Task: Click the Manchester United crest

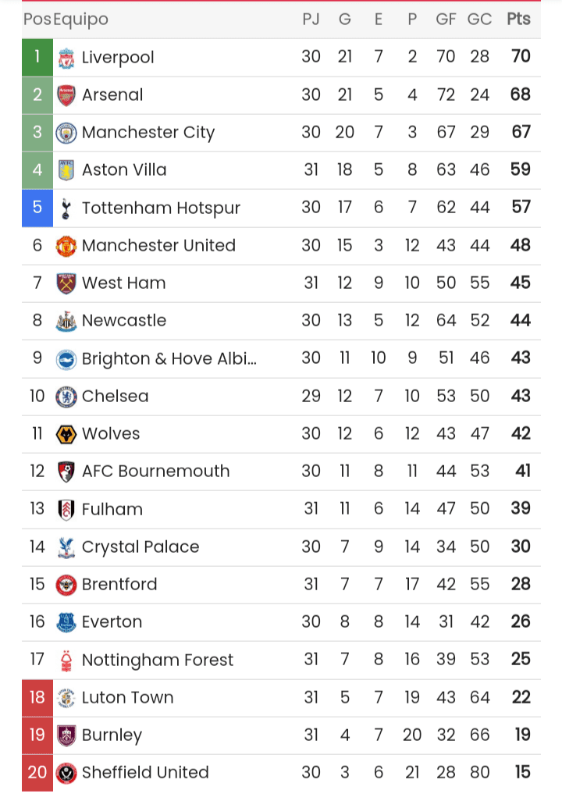Action: pyautogui.click(x=66, y=246)
